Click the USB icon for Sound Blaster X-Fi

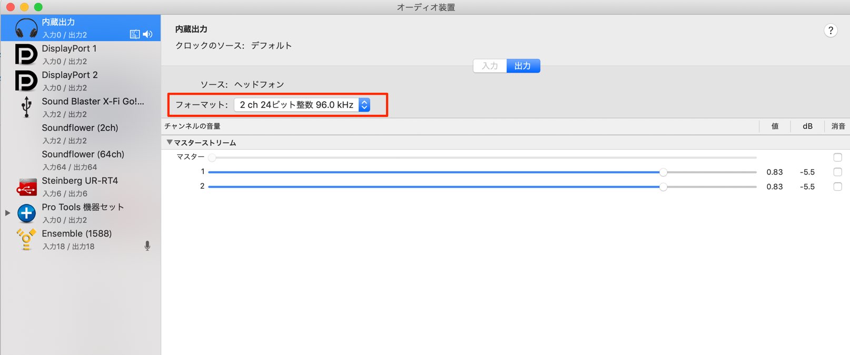pos(26,107)
